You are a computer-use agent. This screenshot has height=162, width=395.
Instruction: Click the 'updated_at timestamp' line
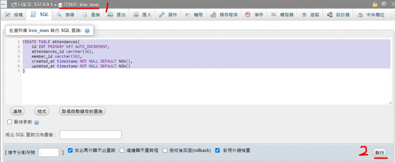point(81,66)
